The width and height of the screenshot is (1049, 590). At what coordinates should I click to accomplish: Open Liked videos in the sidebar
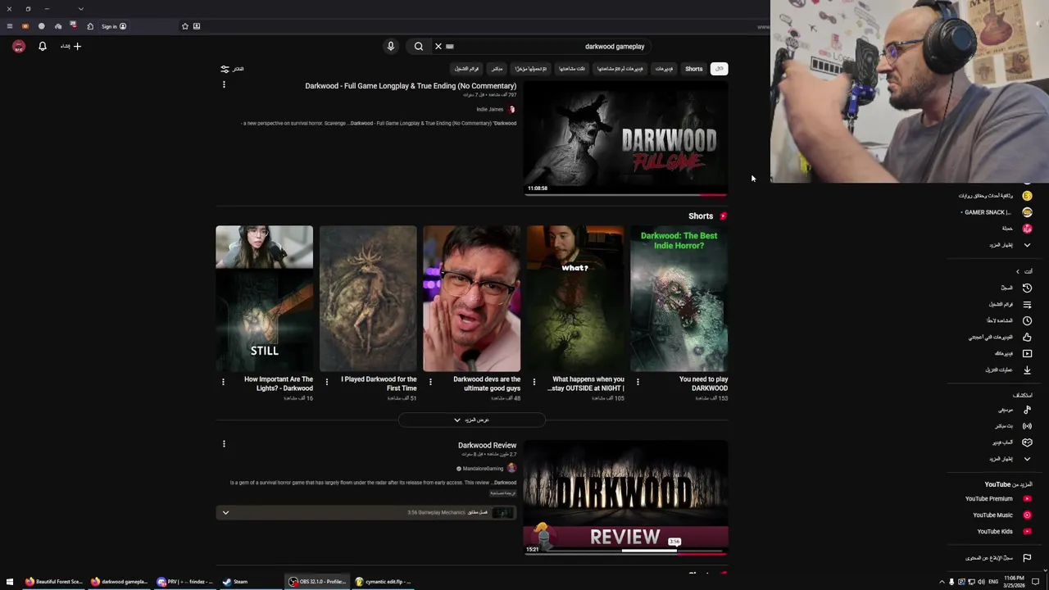click(1000, 337)
